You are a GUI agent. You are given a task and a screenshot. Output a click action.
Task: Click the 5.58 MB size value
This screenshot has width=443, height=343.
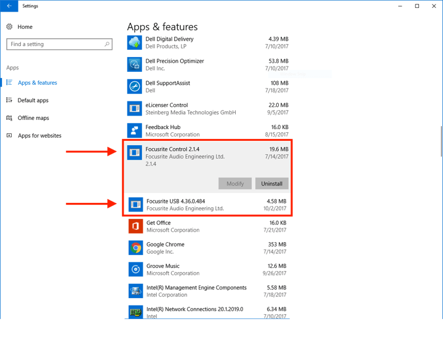pyautogui.click(x=277, y=288)
